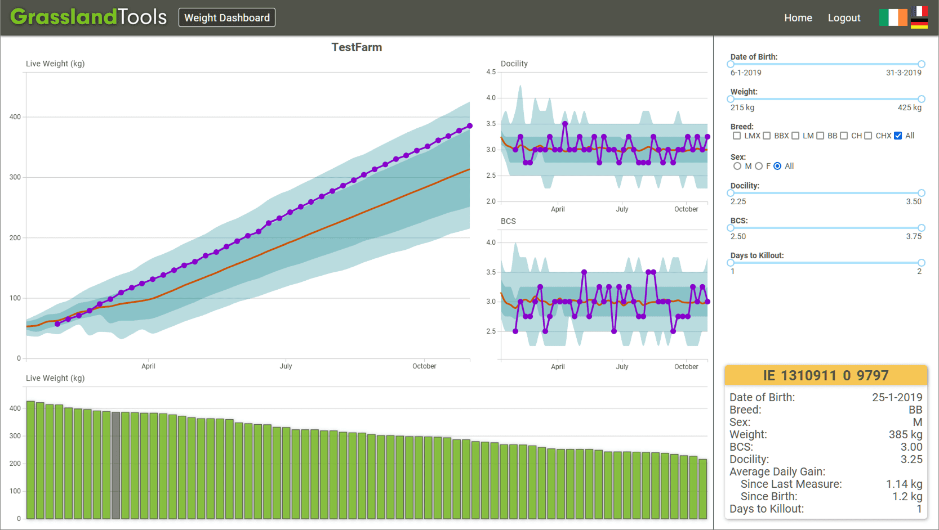The height and width of the screenshot is (530, 939).
Task: Select the German flag language icon
Action: 919,24
